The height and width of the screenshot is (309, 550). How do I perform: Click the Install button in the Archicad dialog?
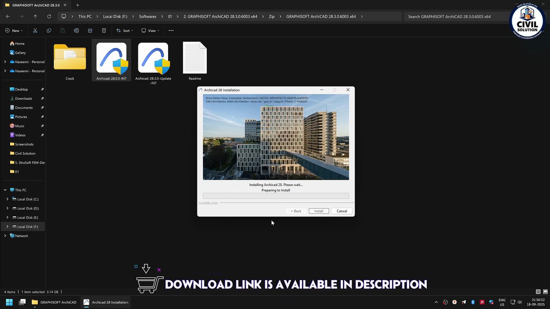319,211
